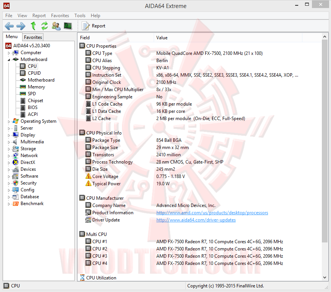Click the Network computers icon
This screenshot has height=292, width=331.
15,156
